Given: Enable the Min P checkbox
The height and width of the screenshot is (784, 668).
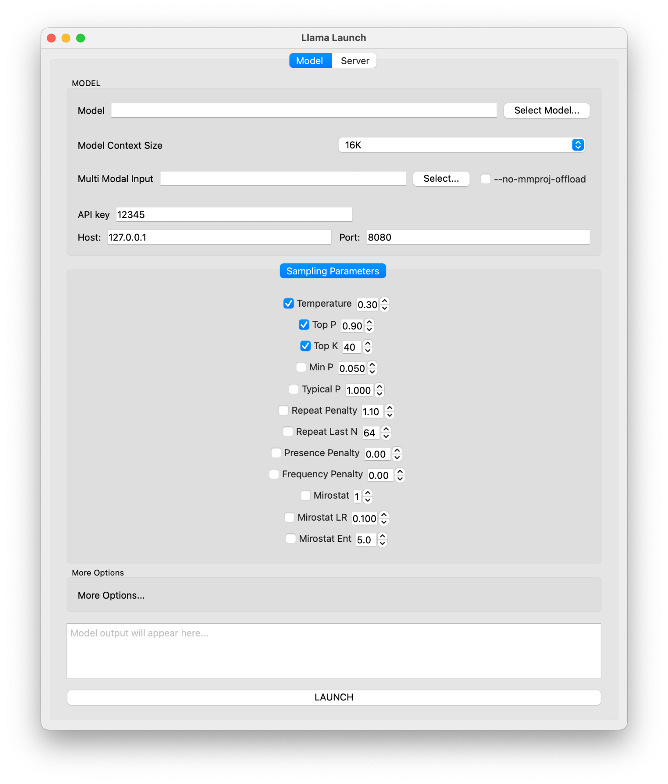Looking at the screenshot, I should [301, 367].
